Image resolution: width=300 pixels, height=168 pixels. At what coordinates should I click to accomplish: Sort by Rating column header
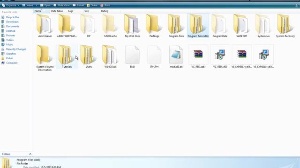[105, 11]
